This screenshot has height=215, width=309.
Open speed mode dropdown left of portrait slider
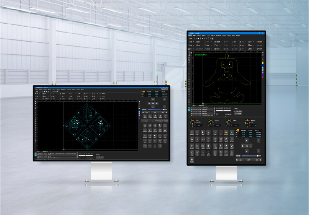coord(238,156)
